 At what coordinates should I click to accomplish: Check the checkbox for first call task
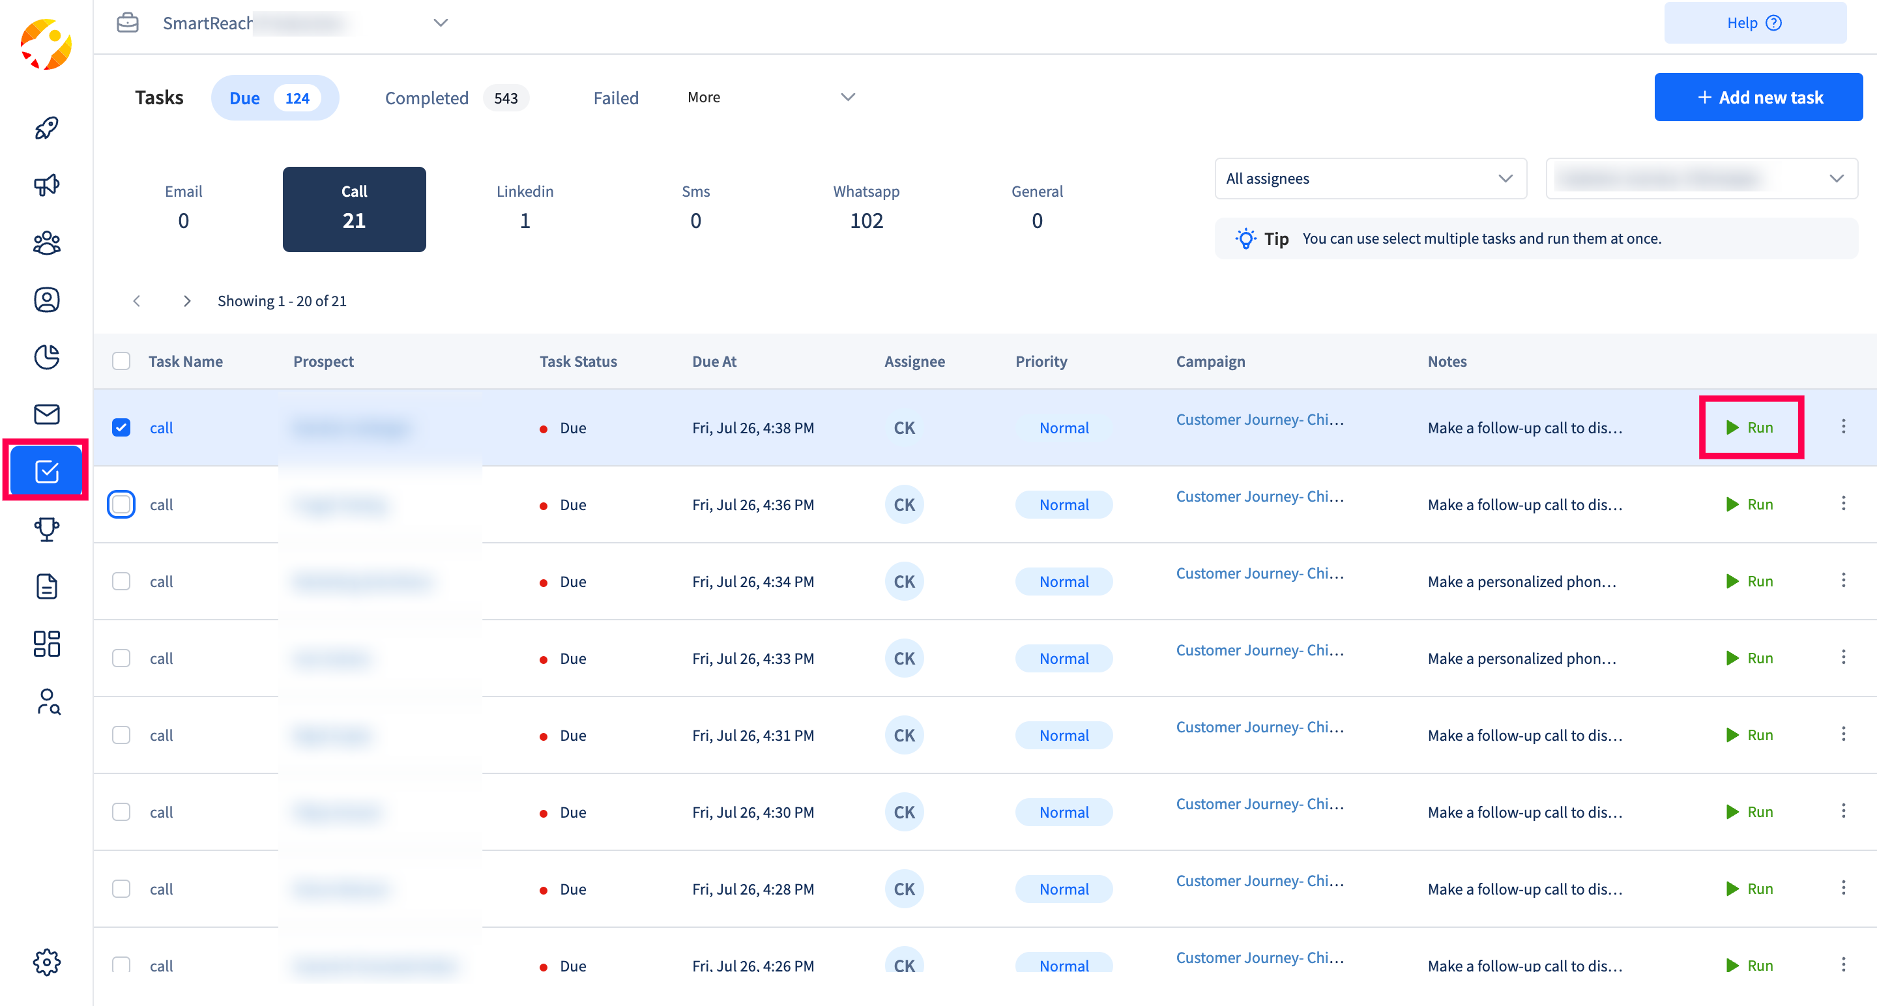point(122,427)
